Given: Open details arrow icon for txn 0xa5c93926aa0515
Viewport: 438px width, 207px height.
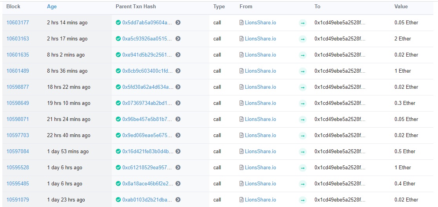Looking at the screenshot, I should pyautogui.click(x=178, y=38).
